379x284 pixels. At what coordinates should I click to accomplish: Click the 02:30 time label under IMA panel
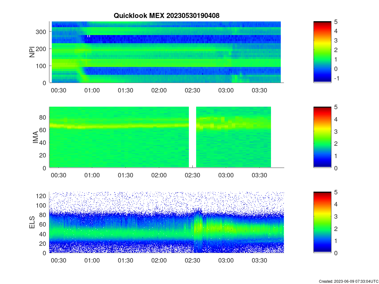coord(192,175)
